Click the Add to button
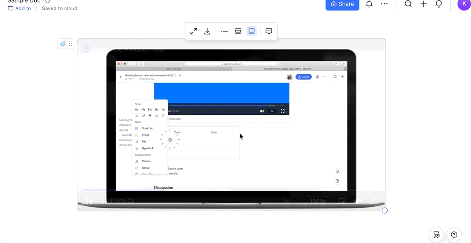471x243 pixels. pyautogui.click(x=19, y=8)
